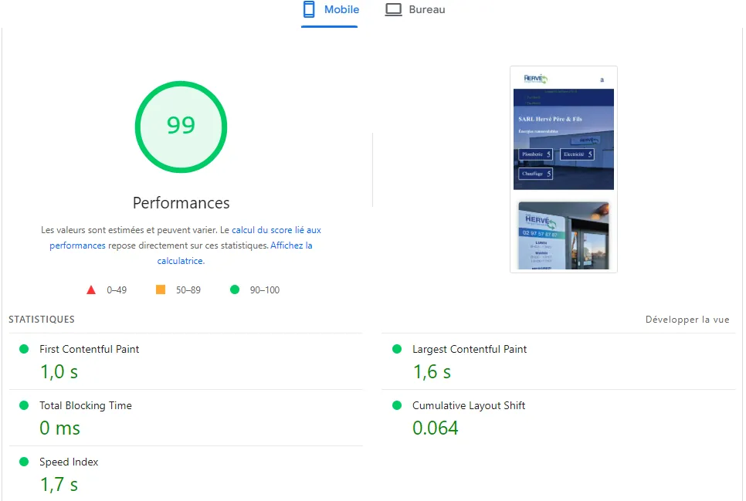Click the Cumulative Layout Shift green dot
This screenshot has width=746, height=501.
click(x=397, y=405)
